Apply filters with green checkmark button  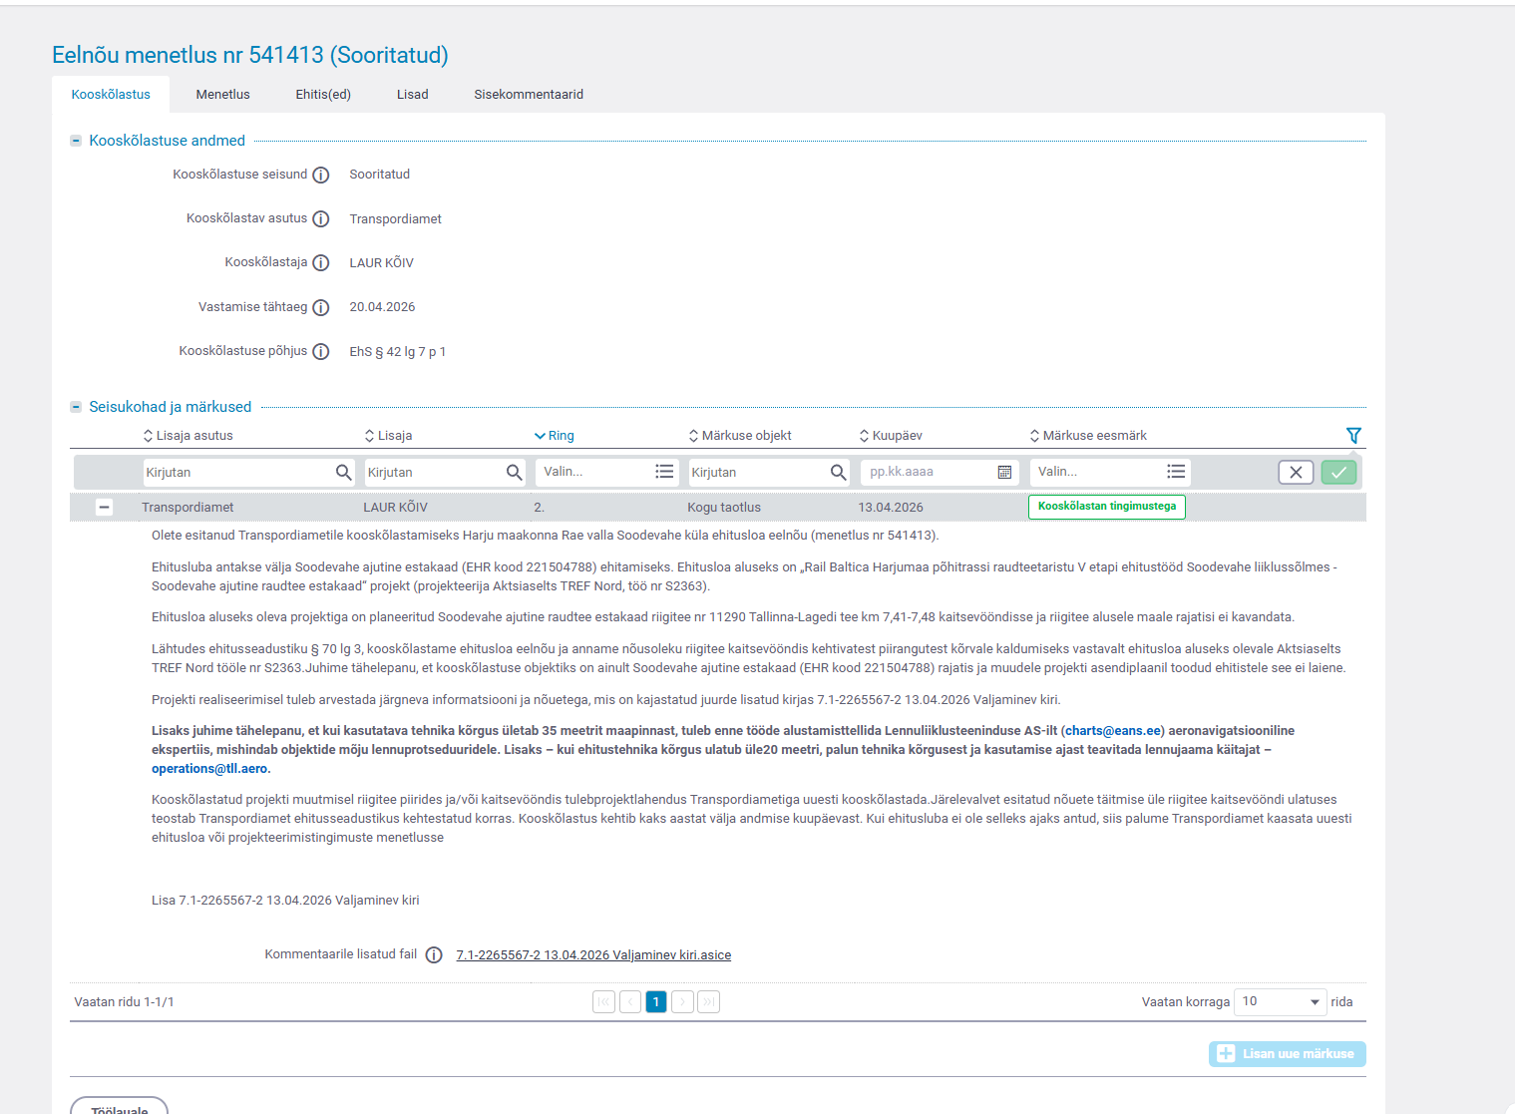pos(1338,473)
